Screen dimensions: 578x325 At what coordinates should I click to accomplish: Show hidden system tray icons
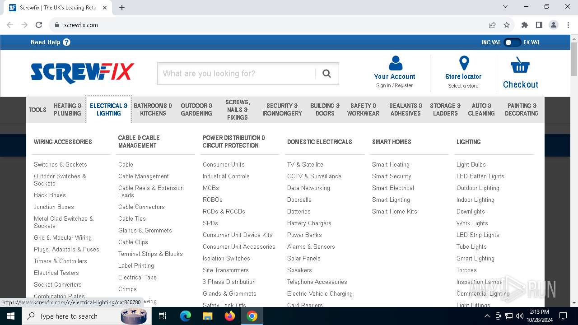click(487, 316)
